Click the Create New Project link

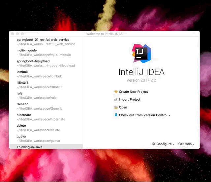pyautogui.click(x=133, y=92)
